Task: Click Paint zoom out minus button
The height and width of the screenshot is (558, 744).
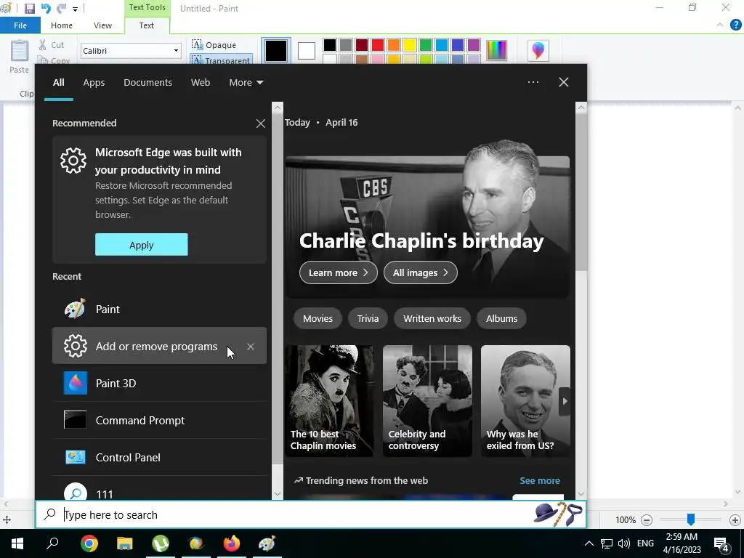Action: point(646,520)
